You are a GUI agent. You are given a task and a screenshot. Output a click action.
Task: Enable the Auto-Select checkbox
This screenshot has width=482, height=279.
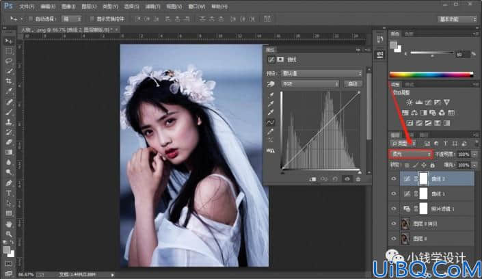31,18
